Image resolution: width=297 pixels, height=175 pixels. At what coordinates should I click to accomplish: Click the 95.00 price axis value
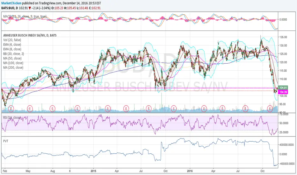[x=283, y=104]
